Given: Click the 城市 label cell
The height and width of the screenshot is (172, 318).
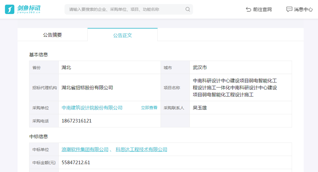Looking at the screenshot, I should pos(175,68).
